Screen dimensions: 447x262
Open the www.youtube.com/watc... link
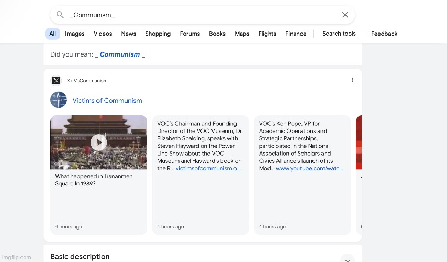pyautogui.click(x=309, y=168)
